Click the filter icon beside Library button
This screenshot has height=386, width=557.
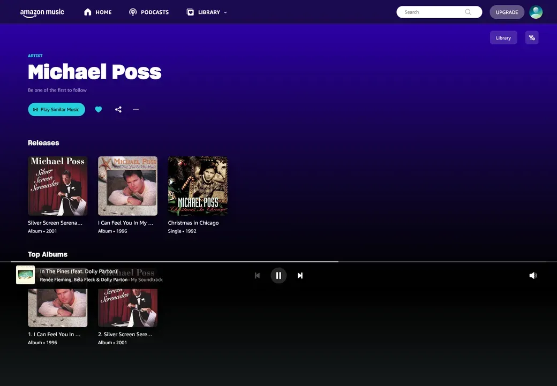pyautogui.click(x=532, y=37)
